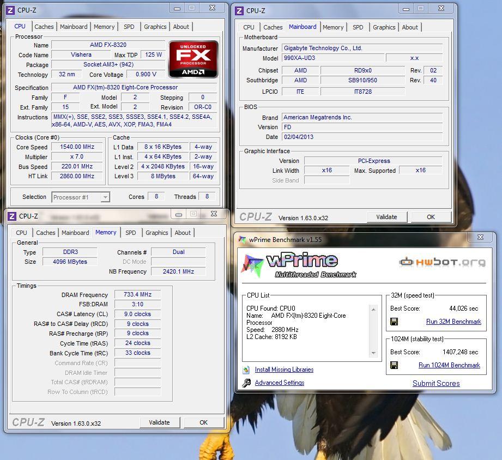
Task: Click the wPrime Multithreaded Benchmark logo
Action: click(x=299, y=265)
